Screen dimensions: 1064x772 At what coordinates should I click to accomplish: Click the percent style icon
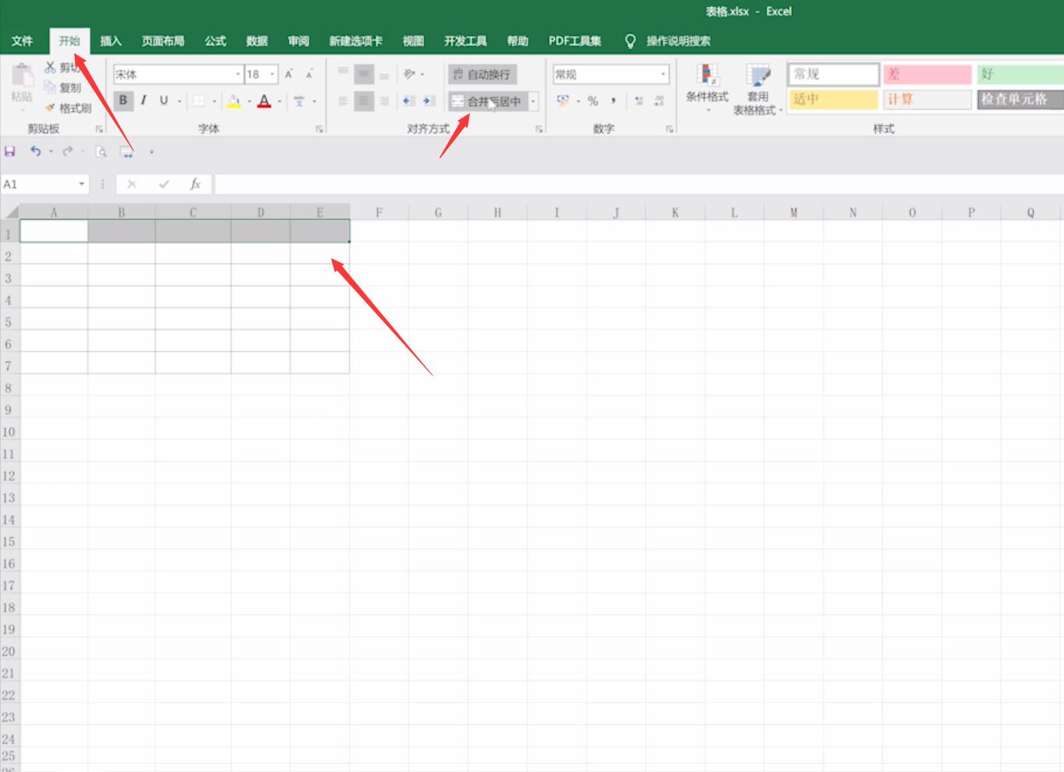pos(592,101)
